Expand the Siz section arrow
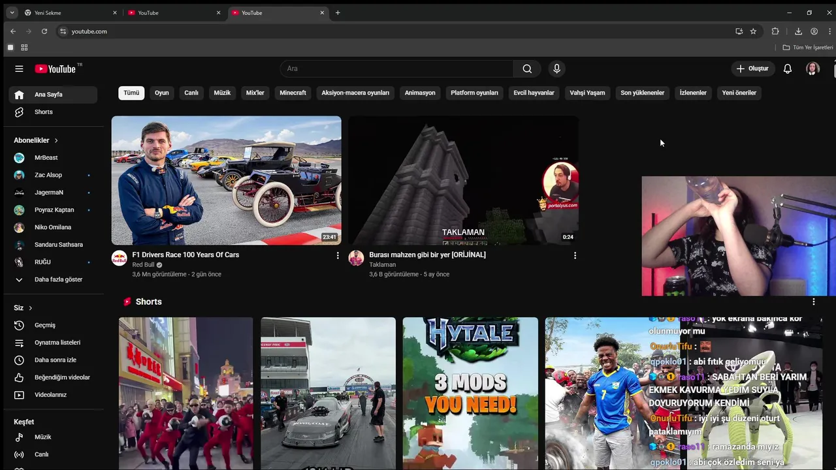The image size is (836, 470). pos(30,308)
